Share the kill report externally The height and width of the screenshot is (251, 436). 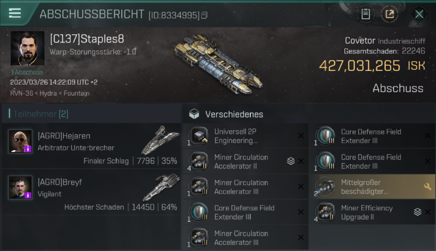pos(390,14)
